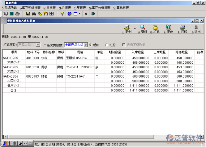Select the 汇总 radio button option

click(107, 45)
